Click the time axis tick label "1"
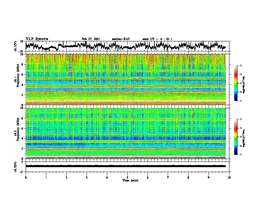This screenshot has width=258, height=199. 46,178
